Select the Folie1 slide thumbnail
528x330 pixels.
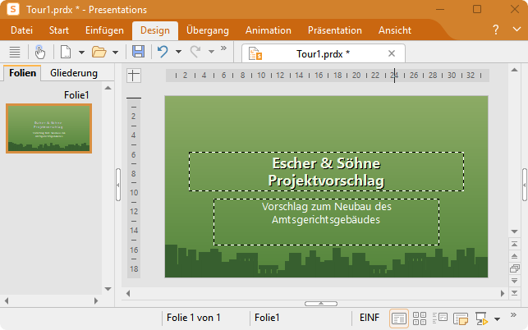pyautogui.click(x=49, y=128)
